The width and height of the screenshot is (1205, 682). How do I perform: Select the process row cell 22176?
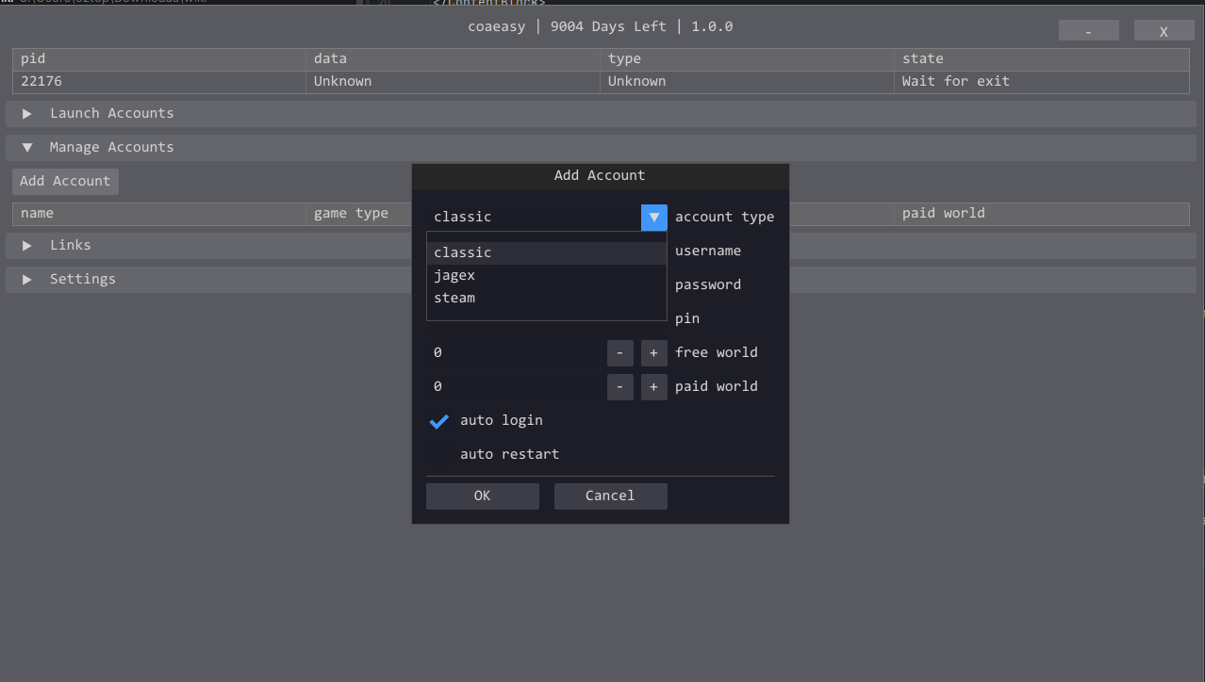pyautogui.click(x=159, y=81)
